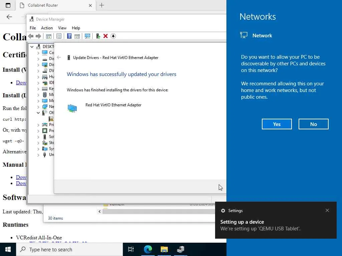Open Microsoft Edge from the taskbar

148,249
